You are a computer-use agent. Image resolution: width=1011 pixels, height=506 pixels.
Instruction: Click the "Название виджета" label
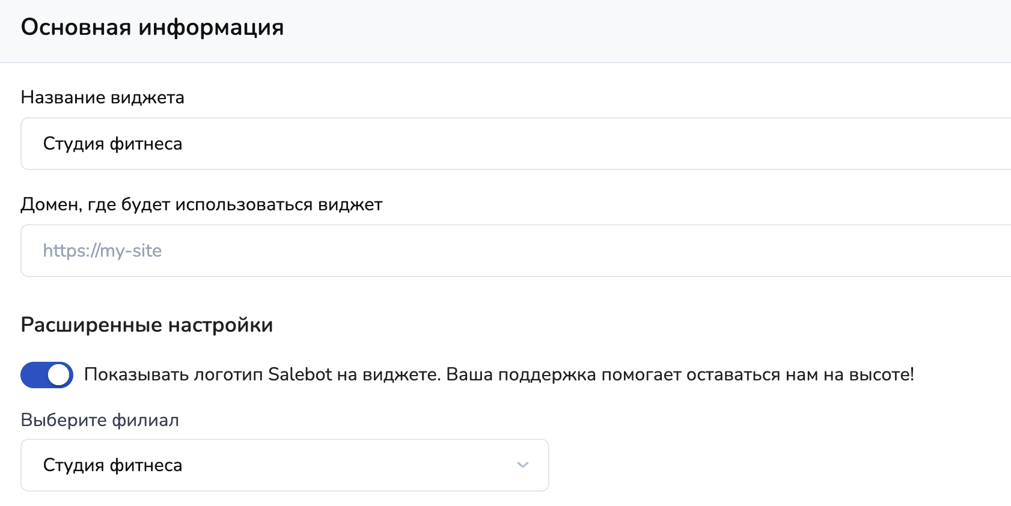[102, 97]
